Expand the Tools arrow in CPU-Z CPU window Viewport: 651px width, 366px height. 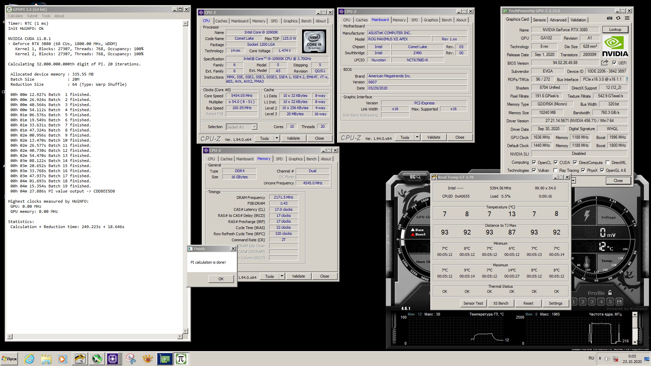pyautogui.click(x=277, y=138)
